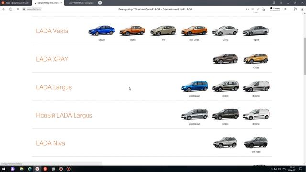Image resolution: width=306 pixels, height=172 pixels.
Task: Open the browser downloads icon
Action: point(302,9)
